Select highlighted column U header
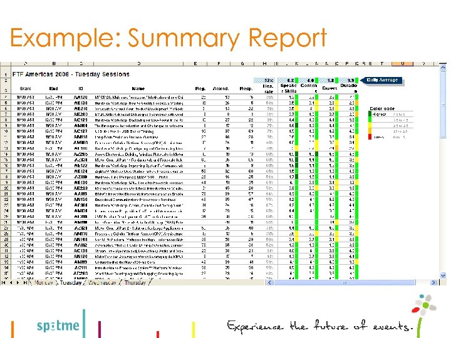This screenshot has width=451, height=338. point(402,63)
